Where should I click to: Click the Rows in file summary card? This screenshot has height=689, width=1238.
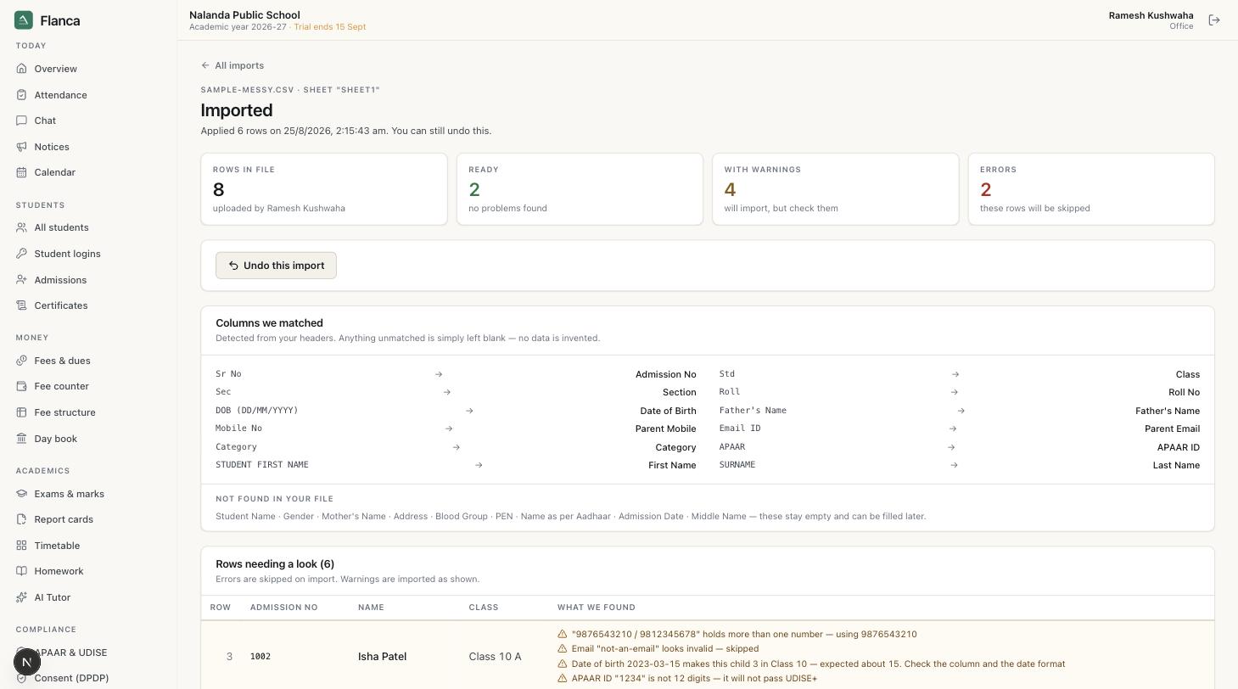pos(324,189)
